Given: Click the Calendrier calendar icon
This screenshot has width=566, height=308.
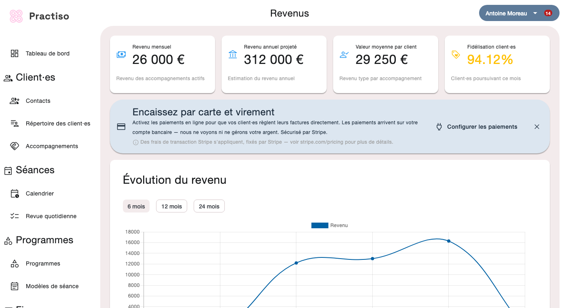Looking at the screenshot, I should coord(15,193).
